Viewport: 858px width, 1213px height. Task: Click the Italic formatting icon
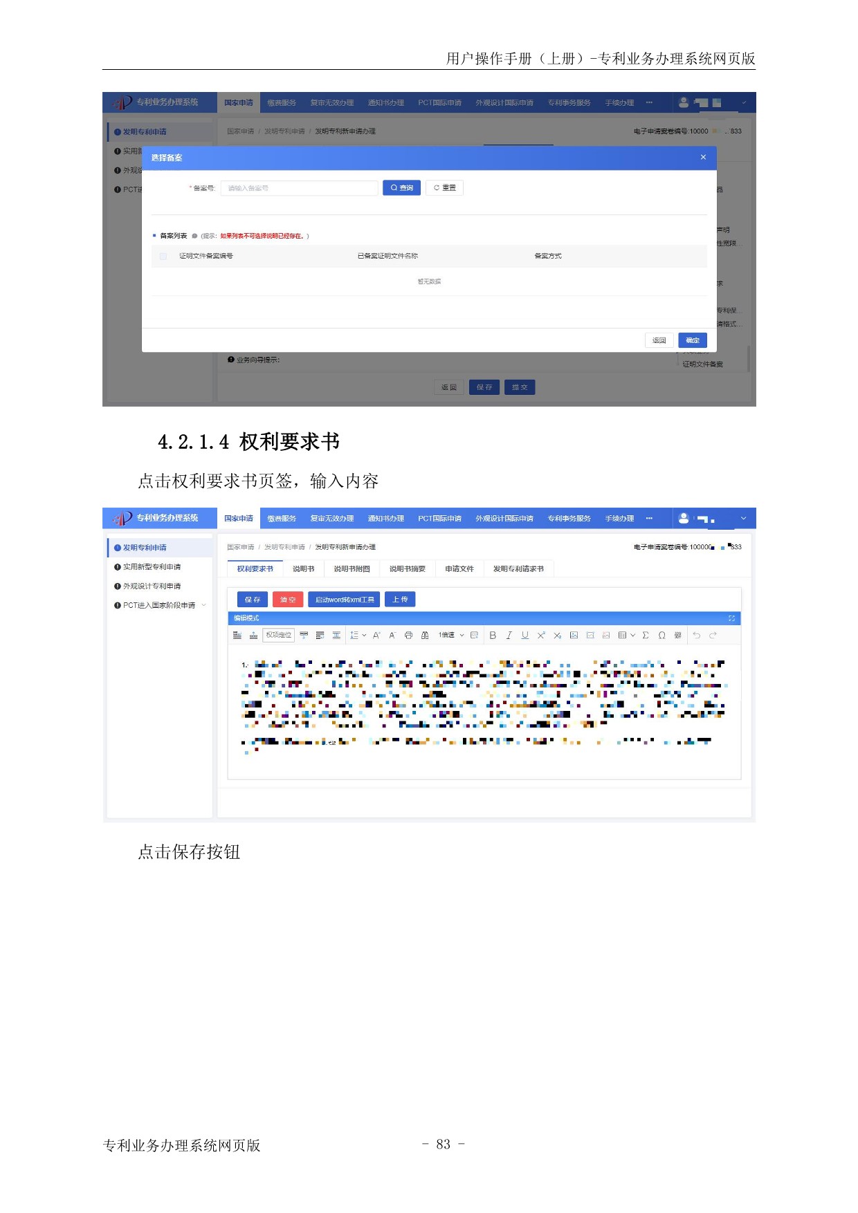[x=509, y=635]
